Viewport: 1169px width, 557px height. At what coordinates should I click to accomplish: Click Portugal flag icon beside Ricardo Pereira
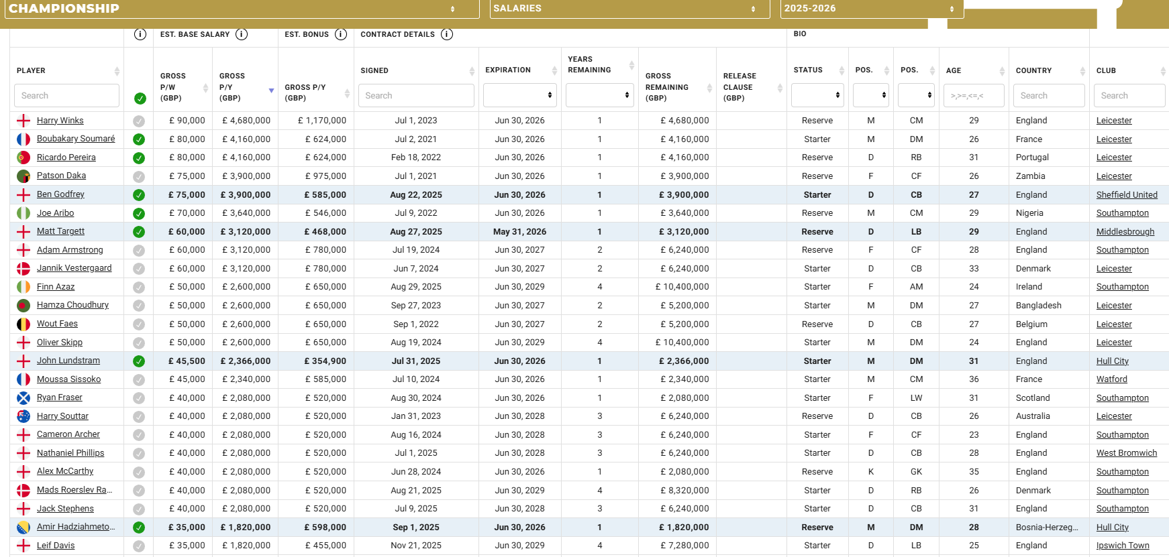click(23, 158)
